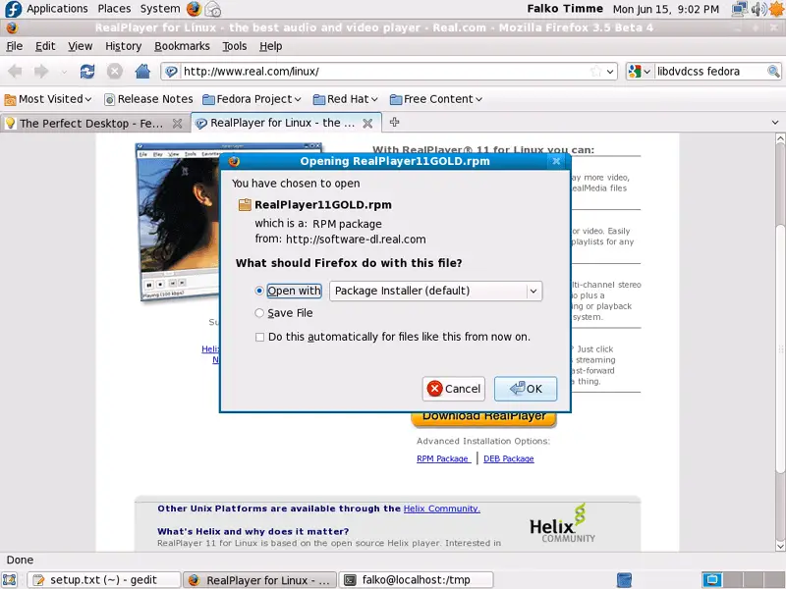786x589 pixels.
Task: Click the DEB Package link
Action: point(508,458)
